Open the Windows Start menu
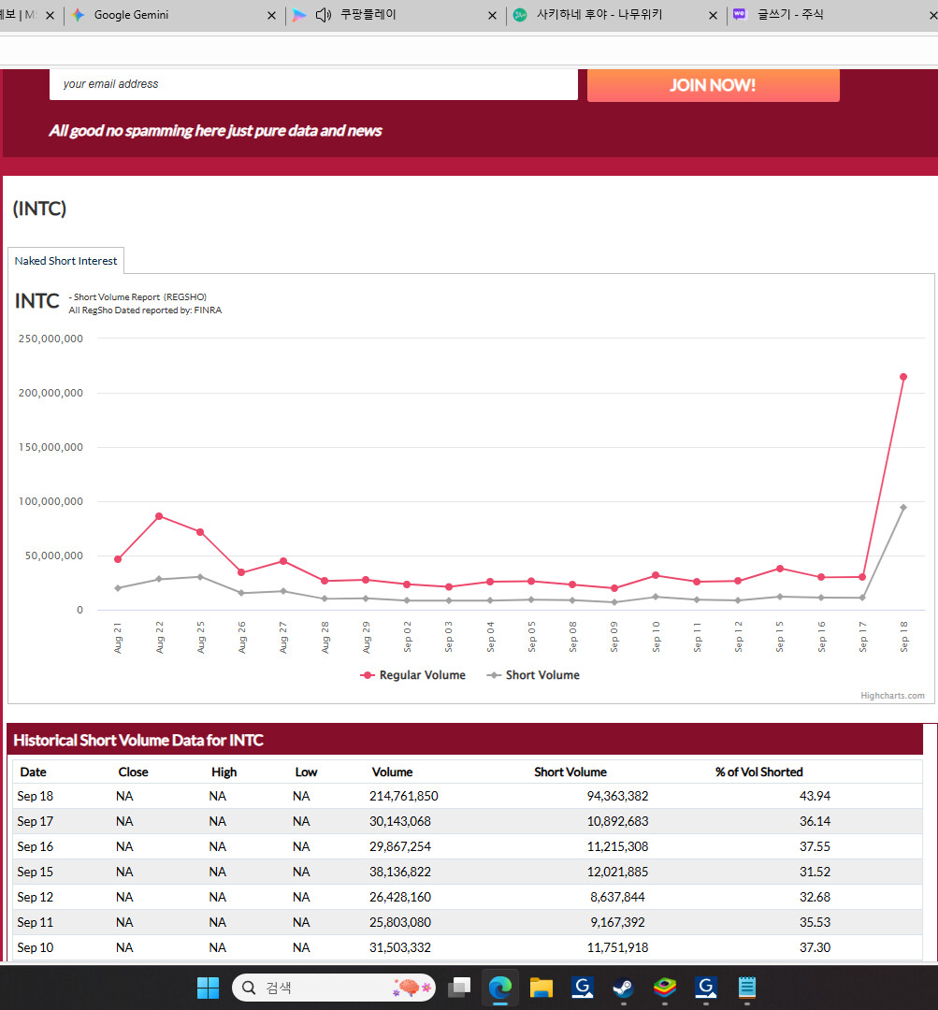Screen dimensions: 938x1010 (x=208, y=988)
